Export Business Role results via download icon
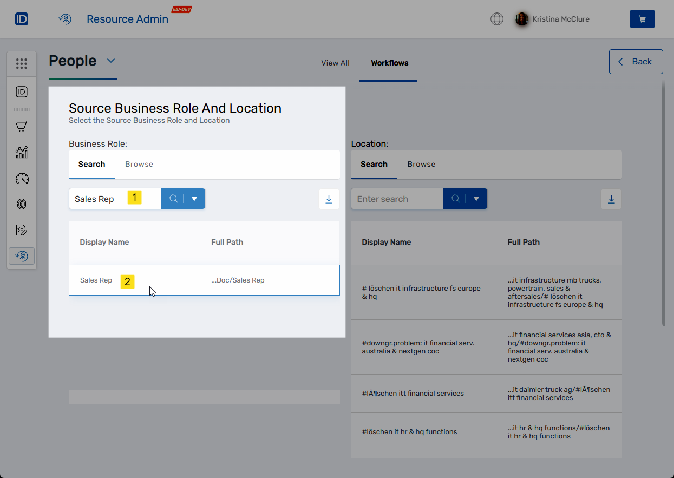 (329, 199)
